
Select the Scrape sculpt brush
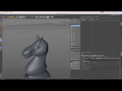[75, 45]
